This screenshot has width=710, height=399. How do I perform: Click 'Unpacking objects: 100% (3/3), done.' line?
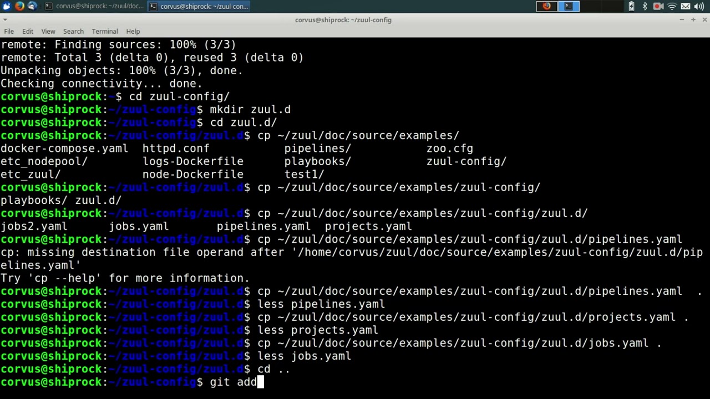tap(122, 70)
